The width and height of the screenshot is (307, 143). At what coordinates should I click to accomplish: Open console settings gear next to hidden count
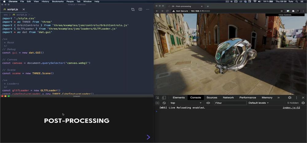click(x=303, y=103)
